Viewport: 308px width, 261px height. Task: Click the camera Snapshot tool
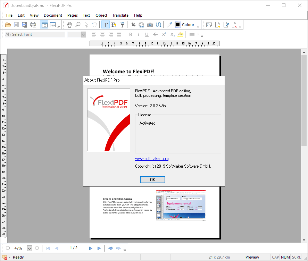(150, 25)
